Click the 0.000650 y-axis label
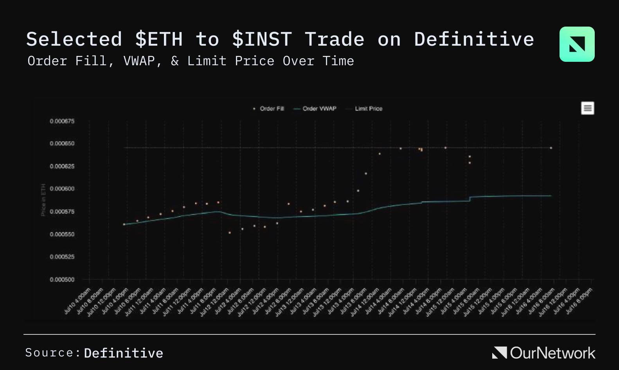This screenshot has width=619, height=370. pyautogui.click(x=62, y=144)
